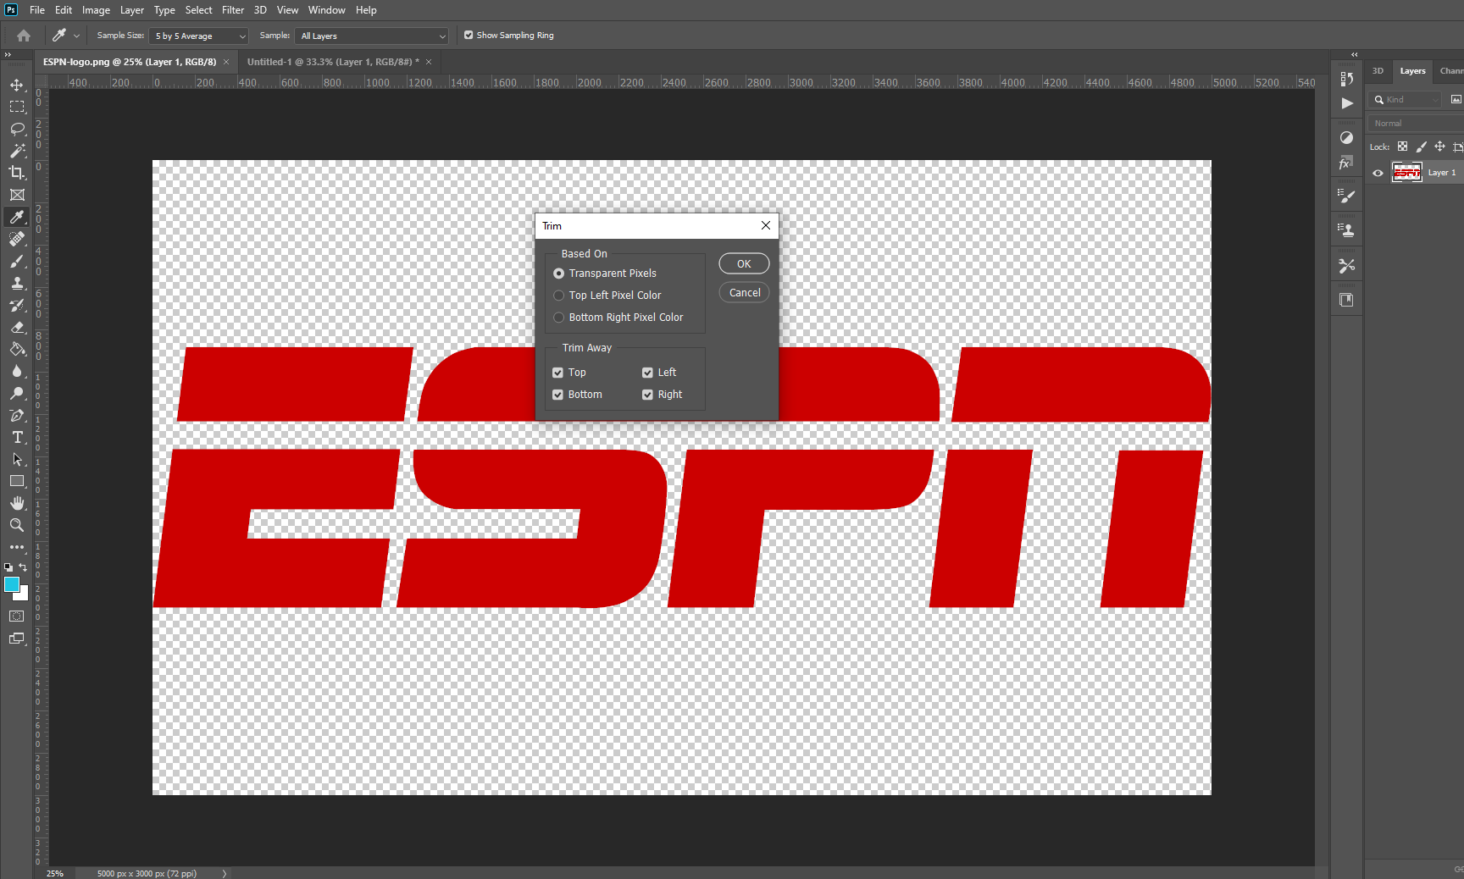Open the Brush Settings panel icon
This screenshot has height=879, width=1464.
click(x=1347, y=196)
